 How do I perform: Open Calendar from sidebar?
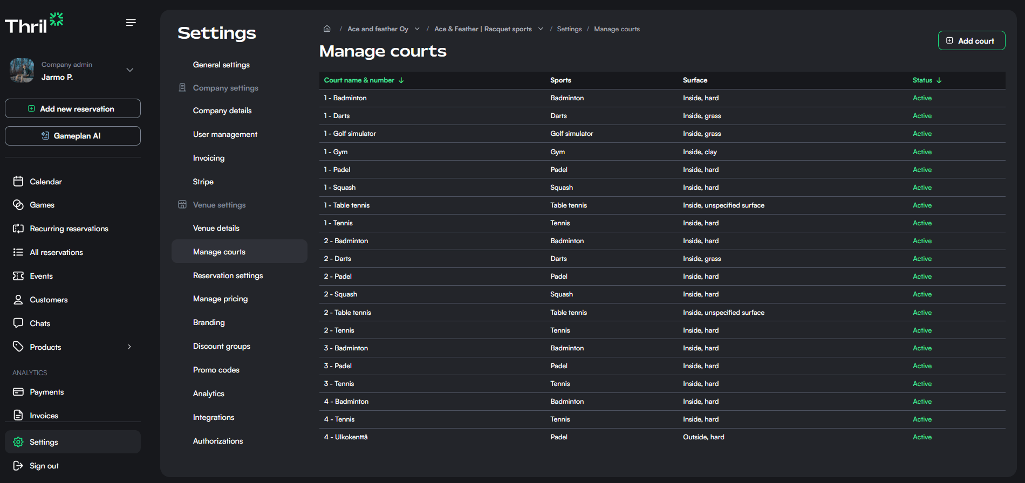pyautogui.click(x=45, y=182)
